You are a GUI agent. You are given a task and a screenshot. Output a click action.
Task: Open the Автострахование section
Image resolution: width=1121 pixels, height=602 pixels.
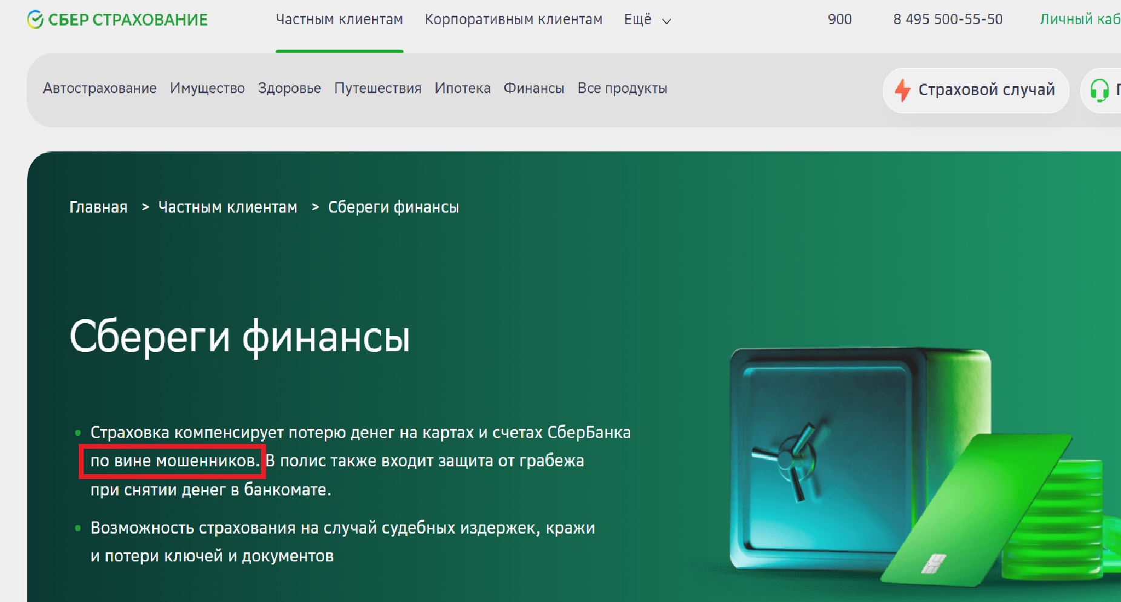click(x=99, y=88)
